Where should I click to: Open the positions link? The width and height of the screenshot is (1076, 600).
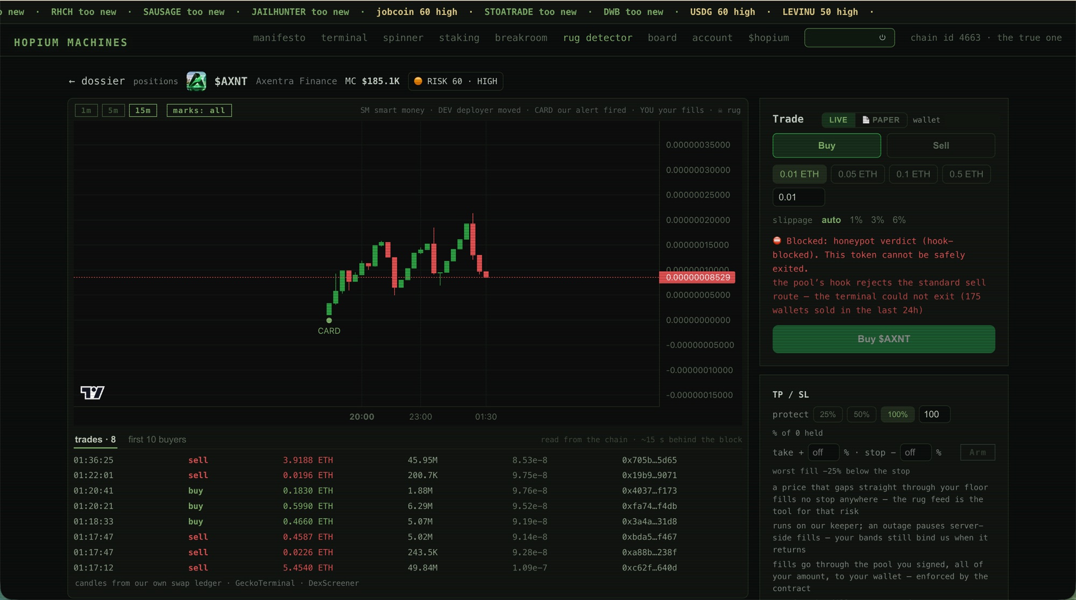[155, 81]
